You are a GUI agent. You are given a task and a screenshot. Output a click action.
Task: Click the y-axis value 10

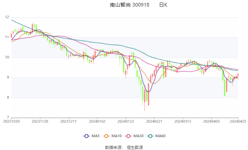(7, 57)
